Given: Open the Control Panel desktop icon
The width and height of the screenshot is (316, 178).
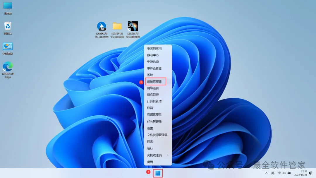Looking at the screenshot, I should click(8, 49).
